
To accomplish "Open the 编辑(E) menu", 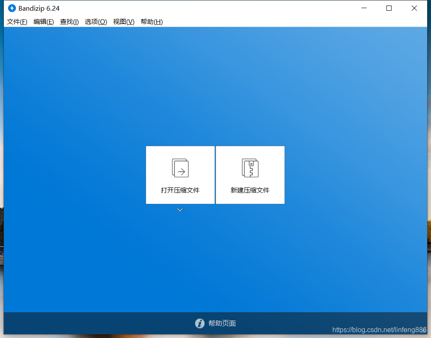I will 43,22.
